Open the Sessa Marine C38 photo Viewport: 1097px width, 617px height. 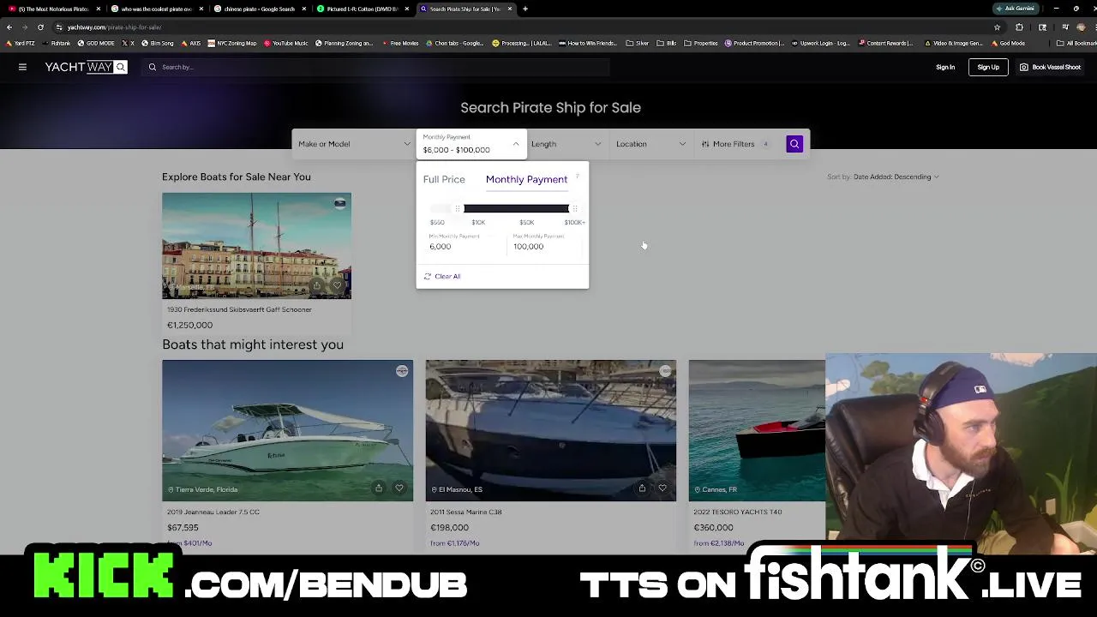click(x=550, y=430)
